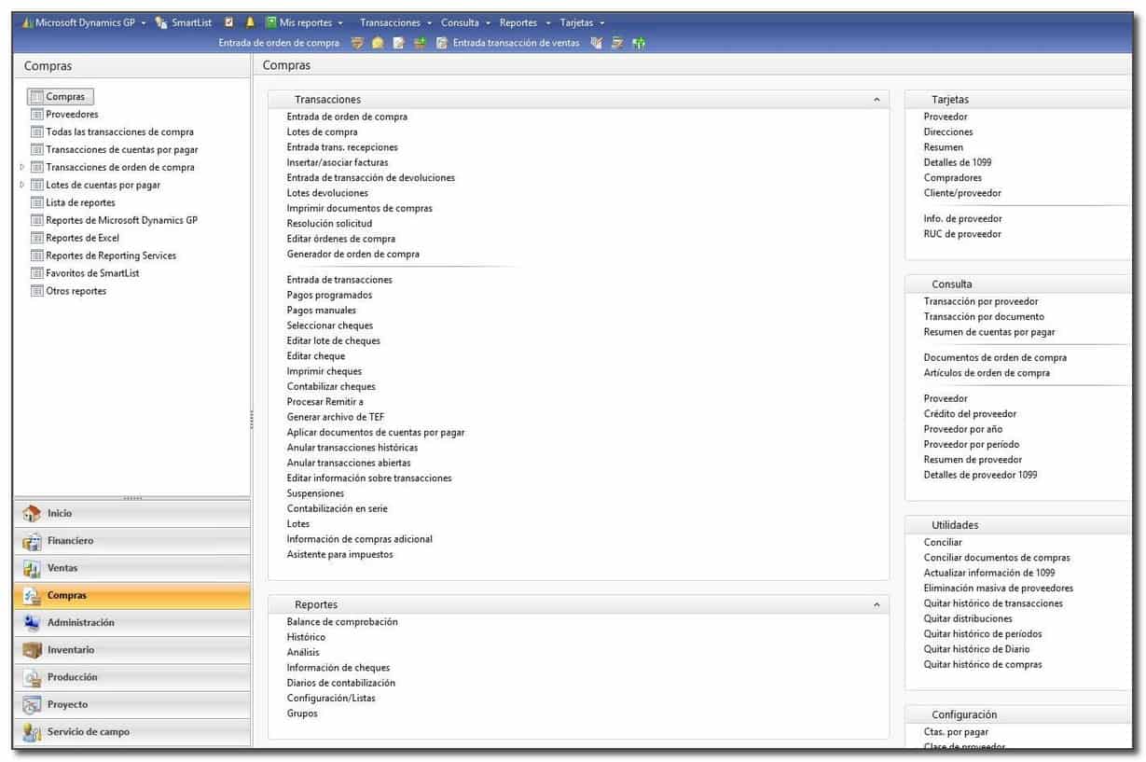Open Entrada de orden de compra link

[347, 118]
